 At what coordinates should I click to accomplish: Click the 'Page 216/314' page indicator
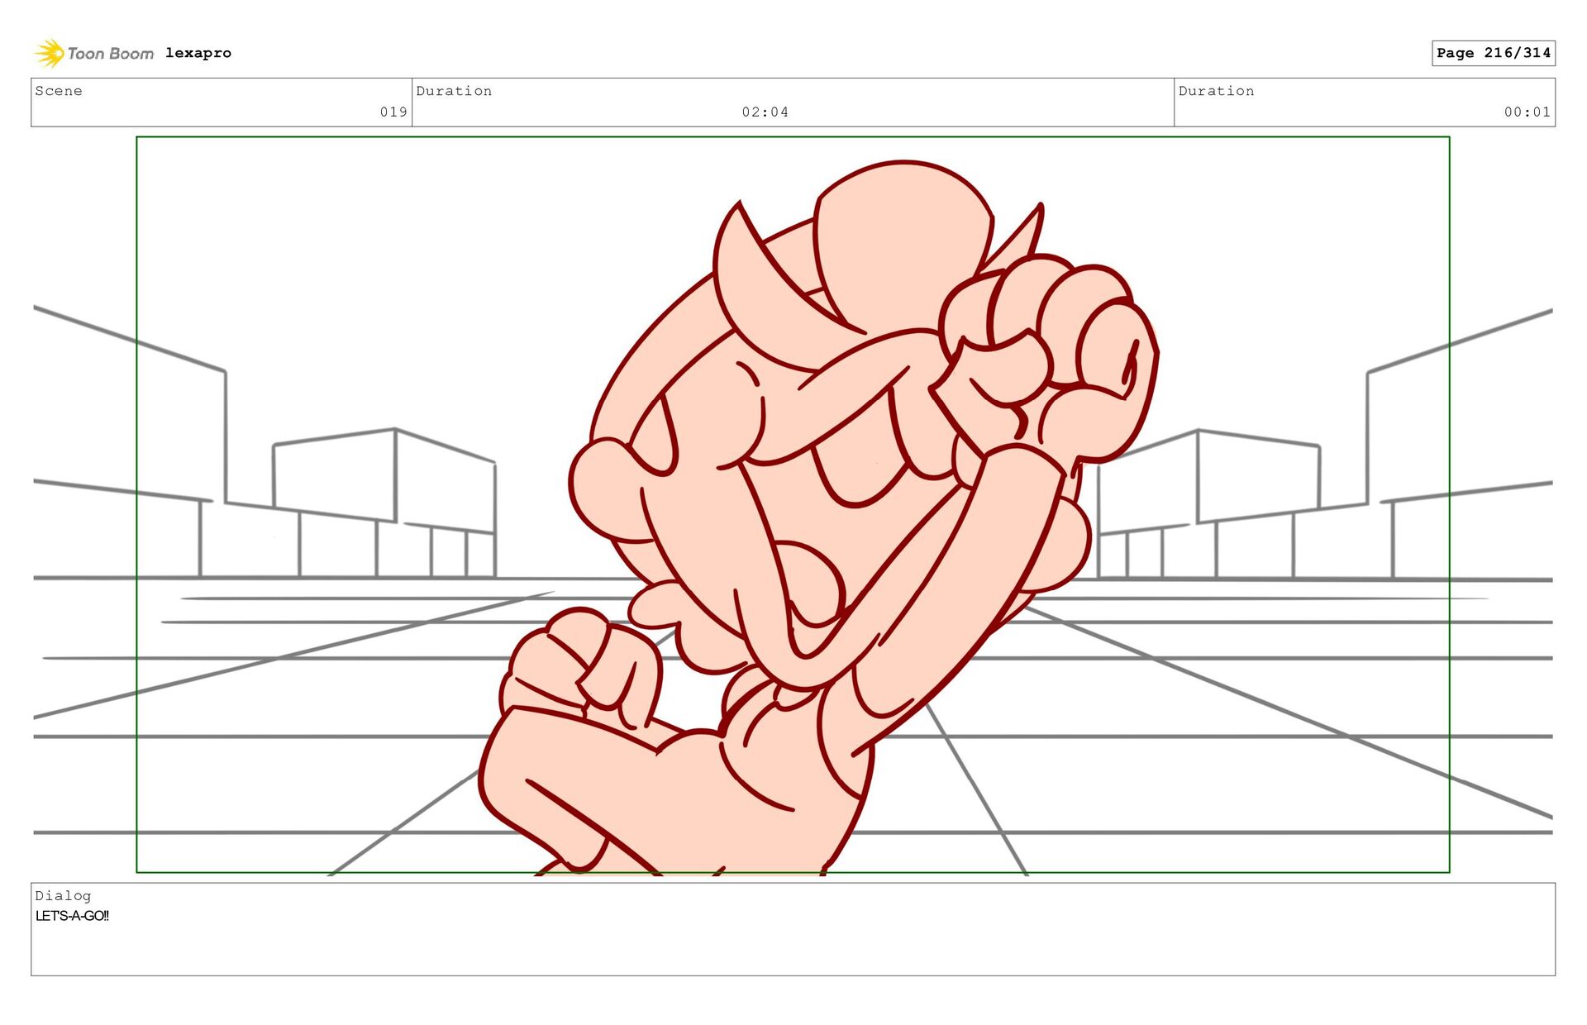(x=1494, y=53)
